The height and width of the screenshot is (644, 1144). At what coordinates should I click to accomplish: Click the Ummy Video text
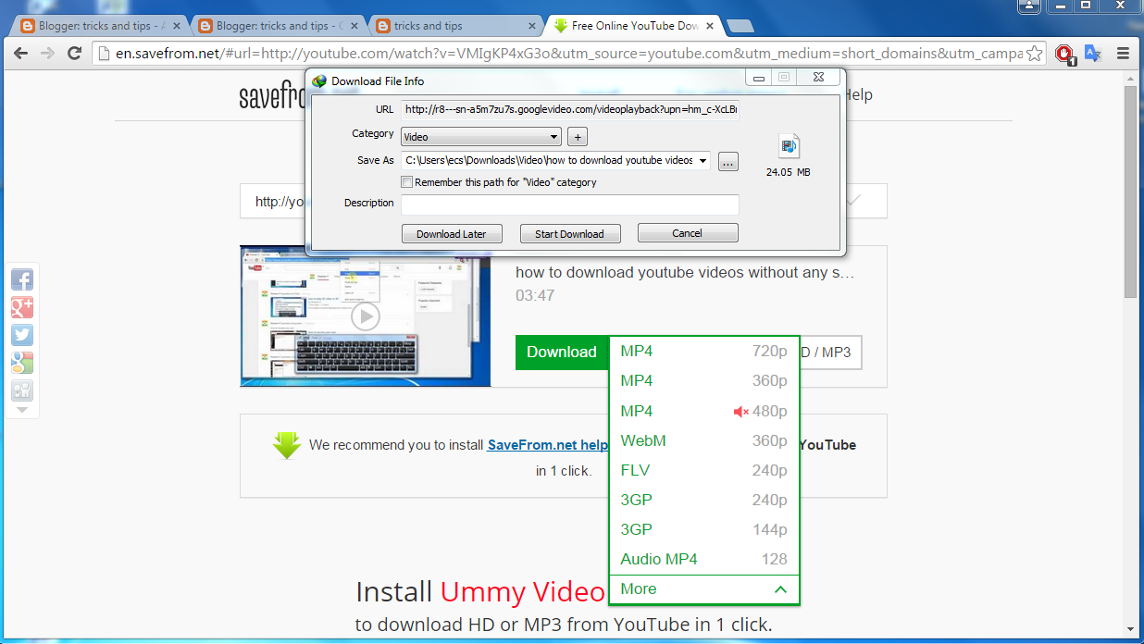point(524,592)
